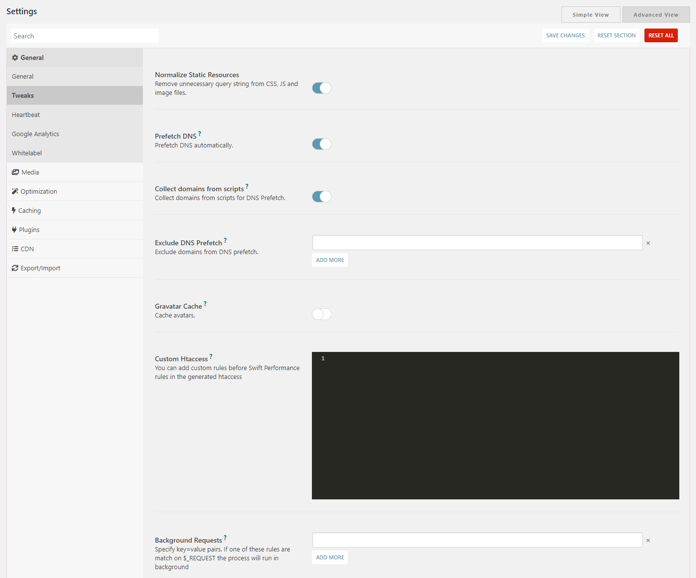Click the Export/Import refresh icon
This screenshot has height=578, width=696.
15,268
